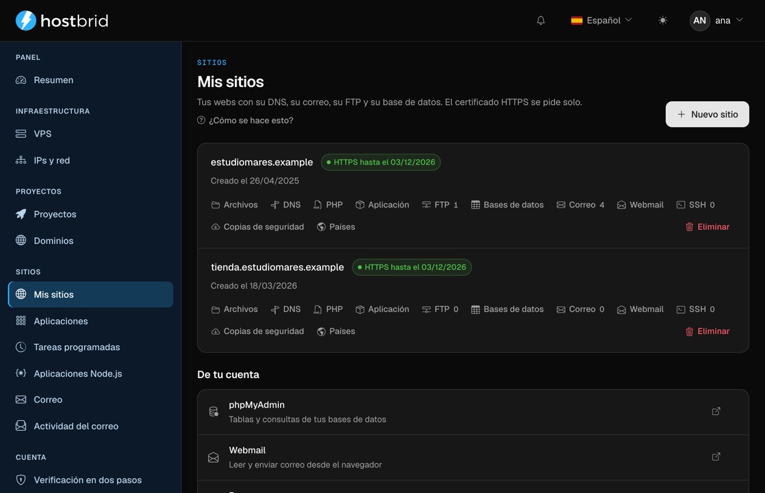The image size is (765, 493).
Task: Open Webmail for tienda.estudiomares.example
Action: (640, 309)
